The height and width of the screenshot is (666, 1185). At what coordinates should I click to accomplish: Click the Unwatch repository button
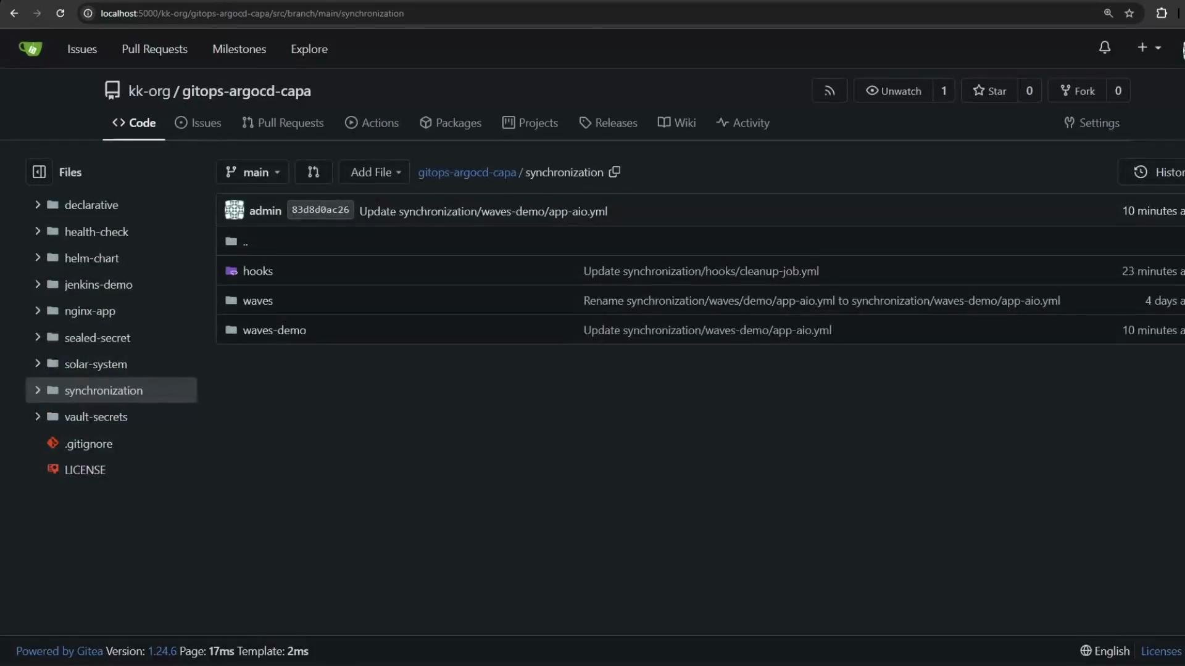point(893,91)
